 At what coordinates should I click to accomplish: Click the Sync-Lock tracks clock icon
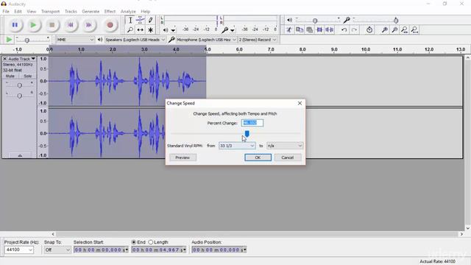click(369, 29)
